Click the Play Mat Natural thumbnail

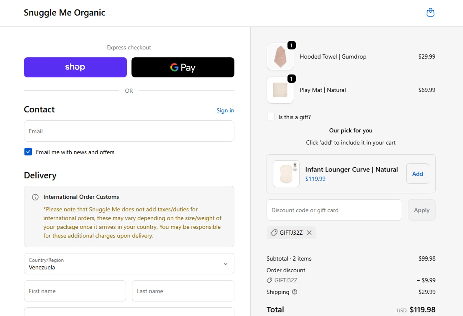[x=280, y=90]
